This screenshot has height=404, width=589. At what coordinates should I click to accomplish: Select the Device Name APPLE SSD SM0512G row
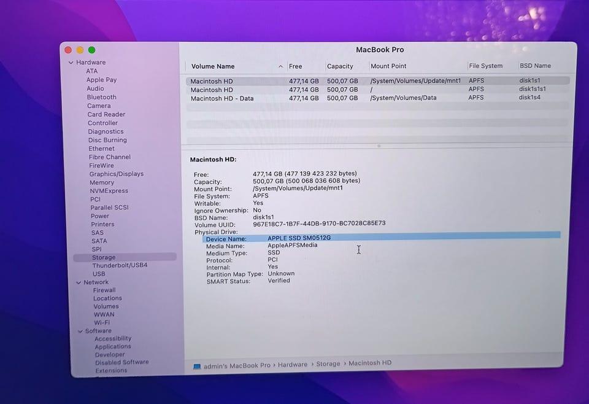coord(381,238)
